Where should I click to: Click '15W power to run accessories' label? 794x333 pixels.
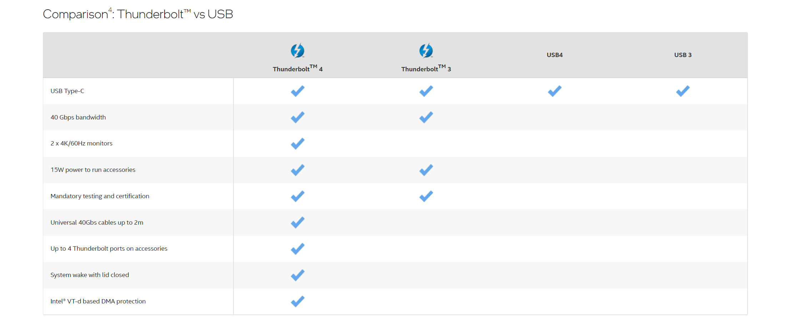pos(93,170)
